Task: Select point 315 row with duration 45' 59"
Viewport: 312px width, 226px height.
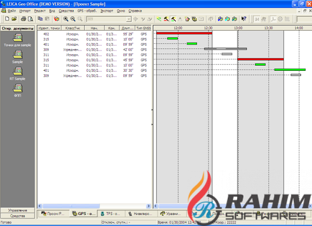Action: coord(94,60)
